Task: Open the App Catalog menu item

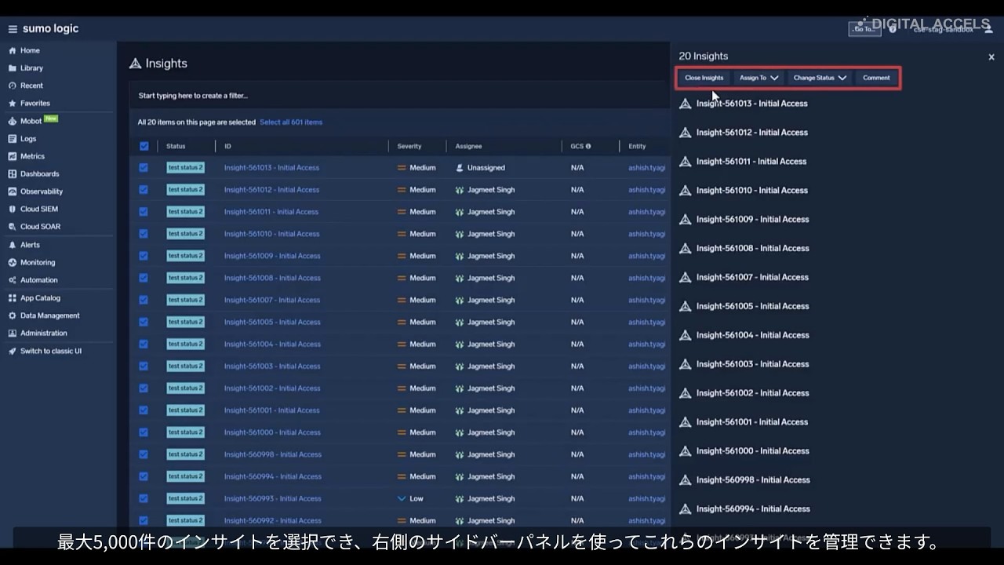Action: tap(40, 298)
